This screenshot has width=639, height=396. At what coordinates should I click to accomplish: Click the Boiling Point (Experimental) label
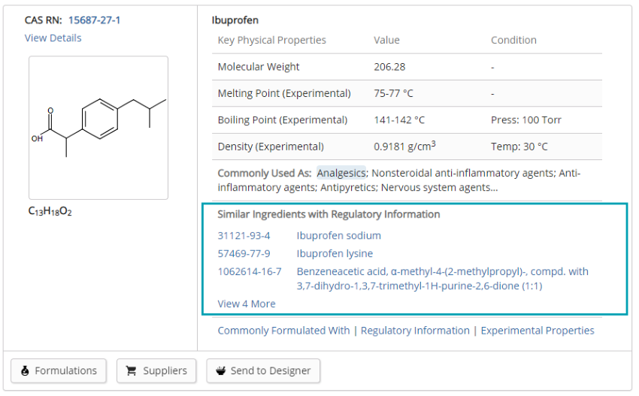283,119
